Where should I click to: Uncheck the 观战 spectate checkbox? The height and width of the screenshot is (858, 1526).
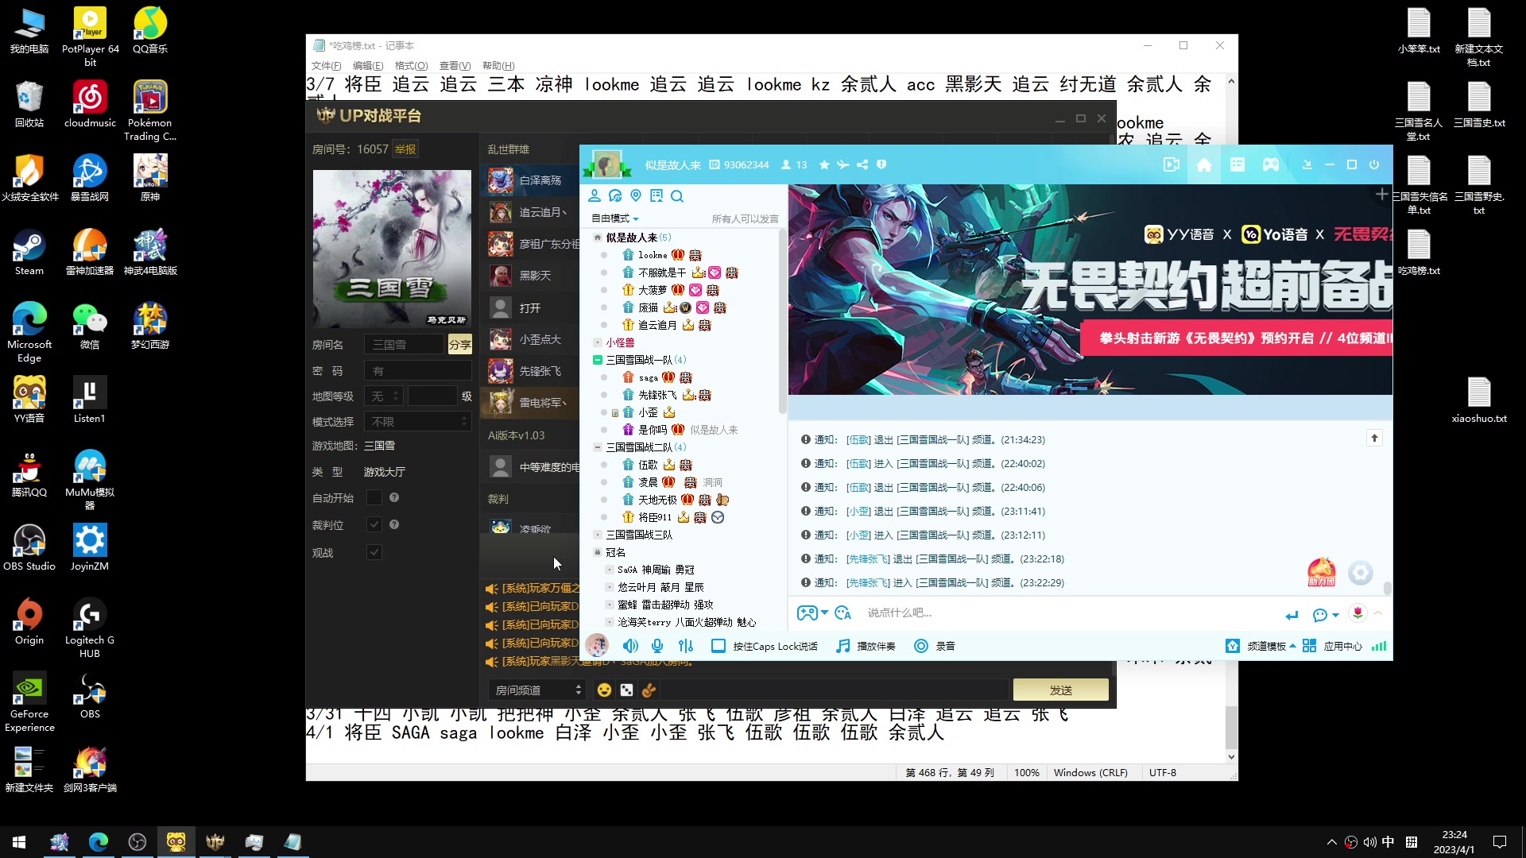(374, 552)
